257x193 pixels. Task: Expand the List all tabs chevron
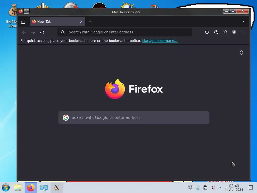click(244, 22)
